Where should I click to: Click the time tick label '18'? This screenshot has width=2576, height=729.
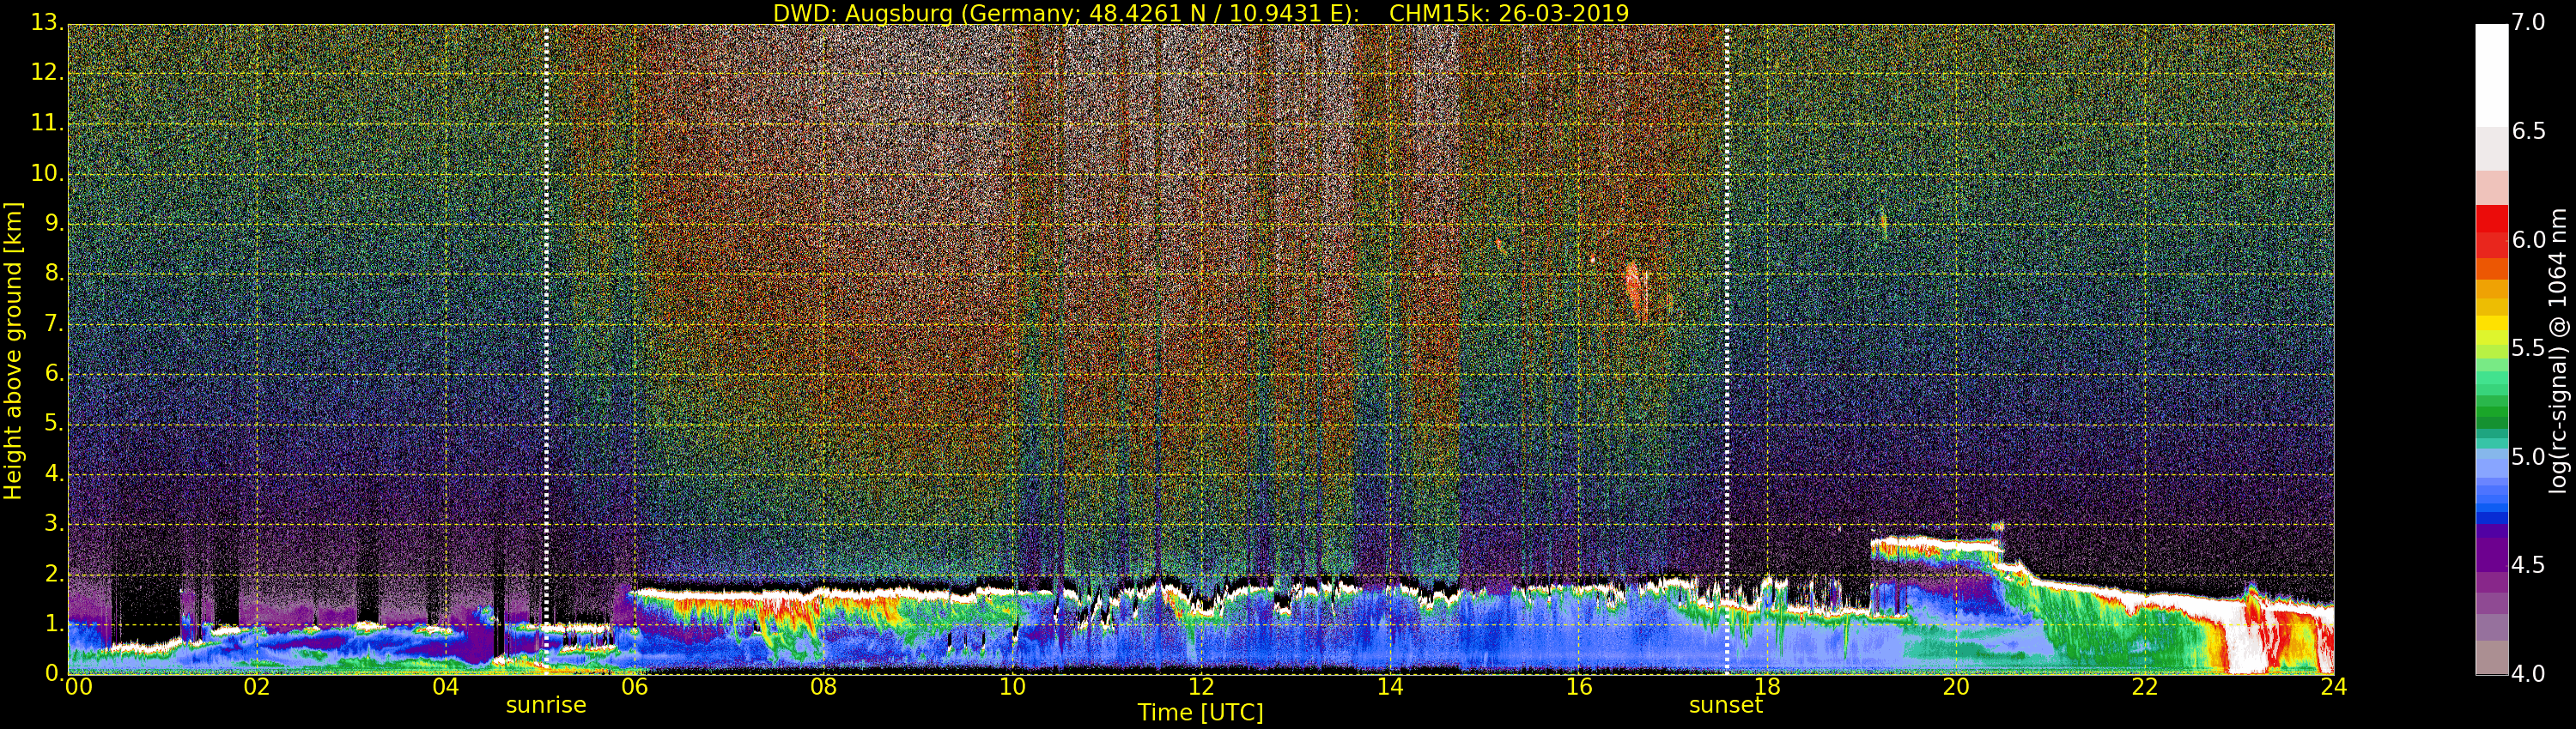(1768, 687)
